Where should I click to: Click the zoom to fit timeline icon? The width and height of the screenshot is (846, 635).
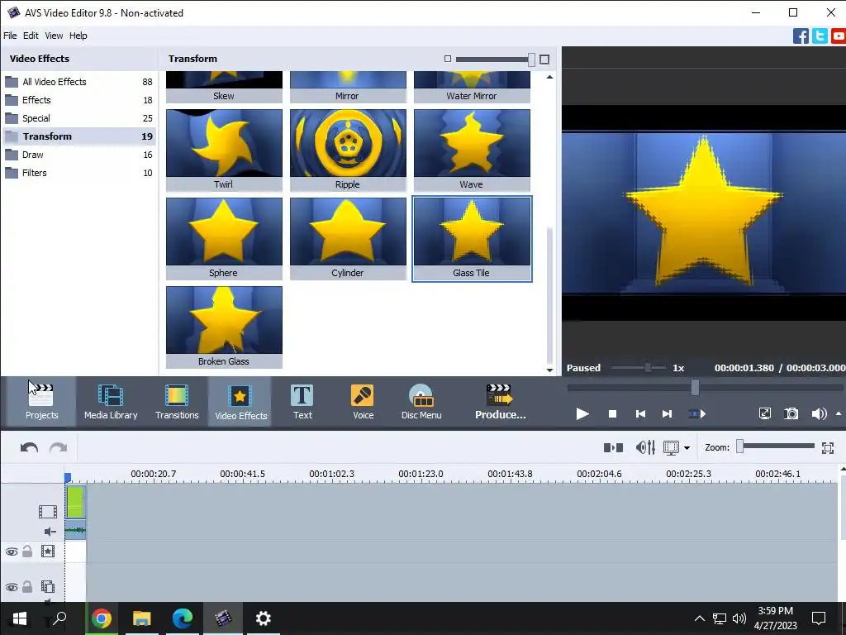828,447
